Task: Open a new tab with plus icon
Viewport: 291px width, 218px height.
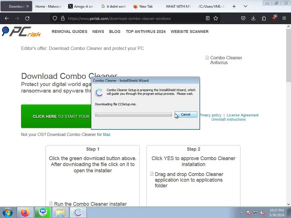Action: point(234,7)
